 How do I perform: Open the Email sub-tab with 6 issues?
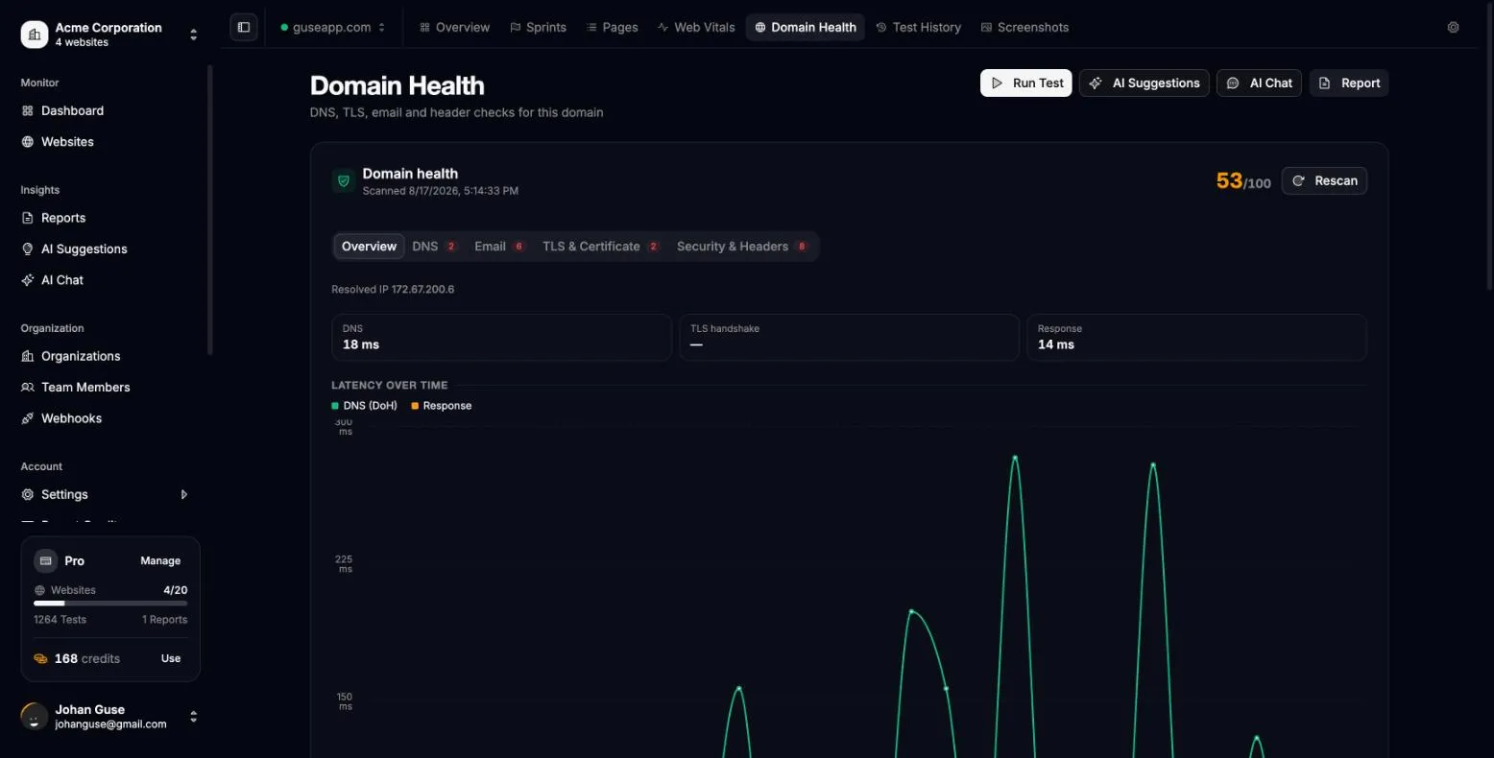pos(500,247)
